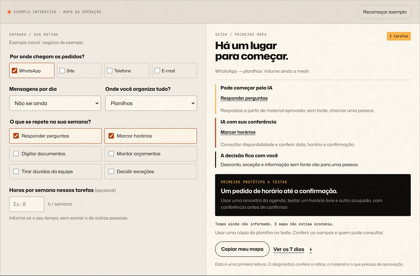This screenshot has height=276, width=420.
Task: Click Recomeçar exemplo button
Action: click(385, 12)
